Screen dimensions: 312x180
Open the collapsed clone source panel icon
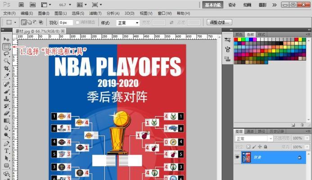227,59
